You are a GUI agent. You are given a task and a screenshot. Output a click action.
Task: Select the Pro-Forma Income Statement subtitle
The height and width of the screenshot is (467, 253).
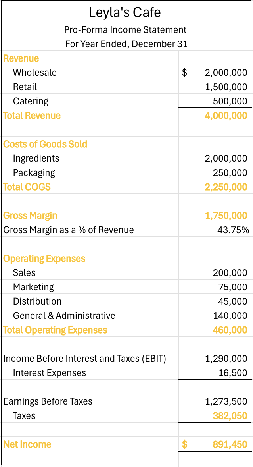125,30
